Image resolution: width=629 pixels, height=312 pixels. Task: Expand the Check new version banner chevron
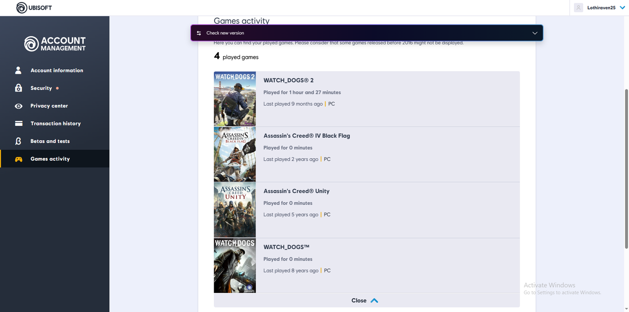535,33
